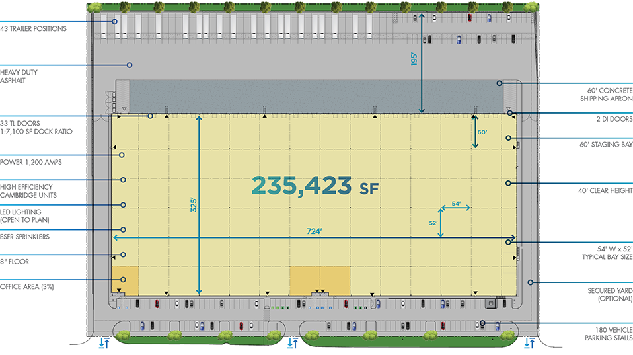
Task: Click the 180 Vehicle Parking Stalls marker
Action: click(x=483, y=323)
